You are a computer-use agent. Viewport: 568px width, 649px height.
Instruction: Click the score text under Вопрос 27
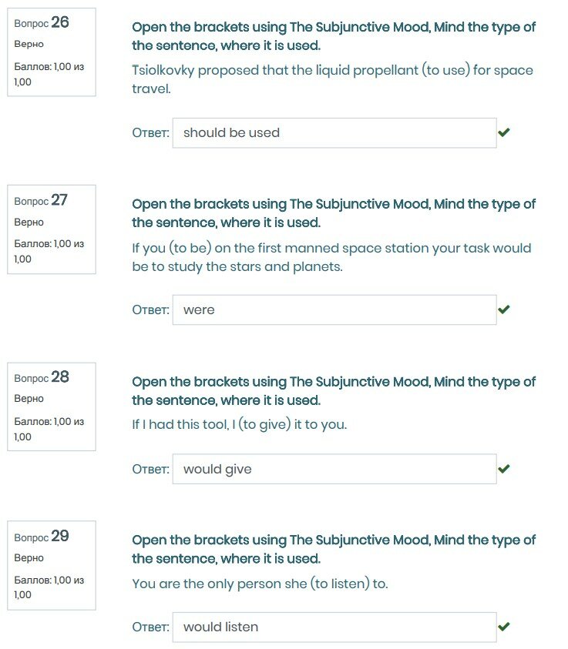coord(49,251)
